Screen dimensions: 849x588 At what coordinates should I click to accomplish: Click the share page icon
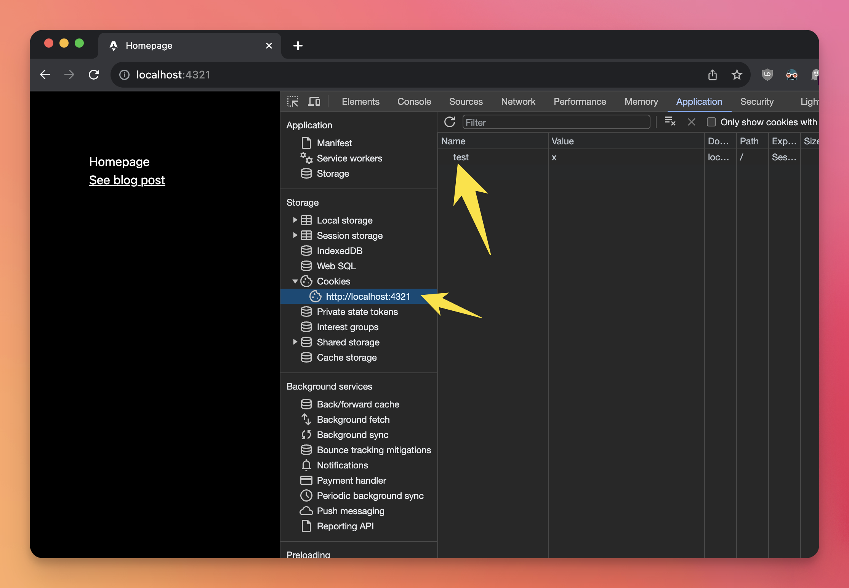pos(712,75)
